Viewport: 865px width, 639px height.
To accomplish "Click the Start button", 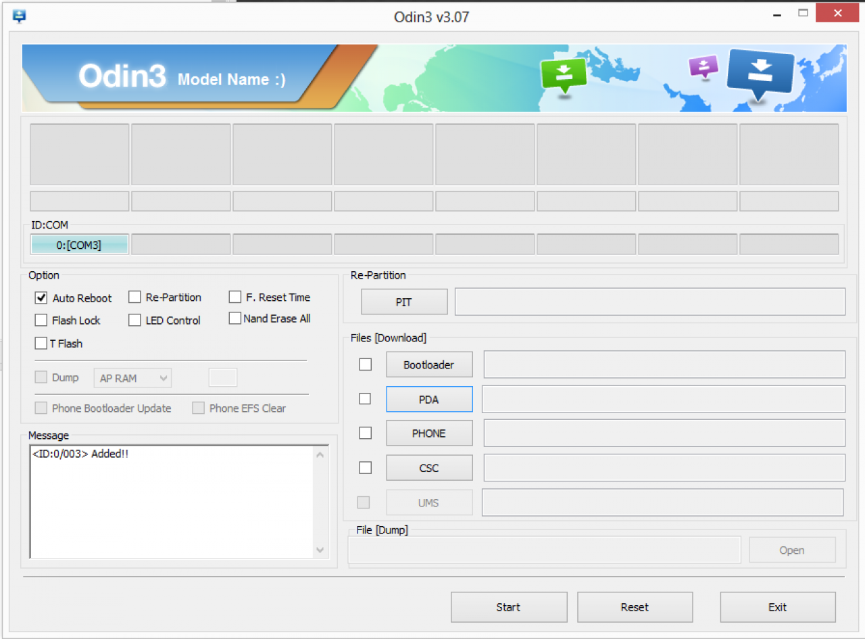I will (x=509, y=607).
